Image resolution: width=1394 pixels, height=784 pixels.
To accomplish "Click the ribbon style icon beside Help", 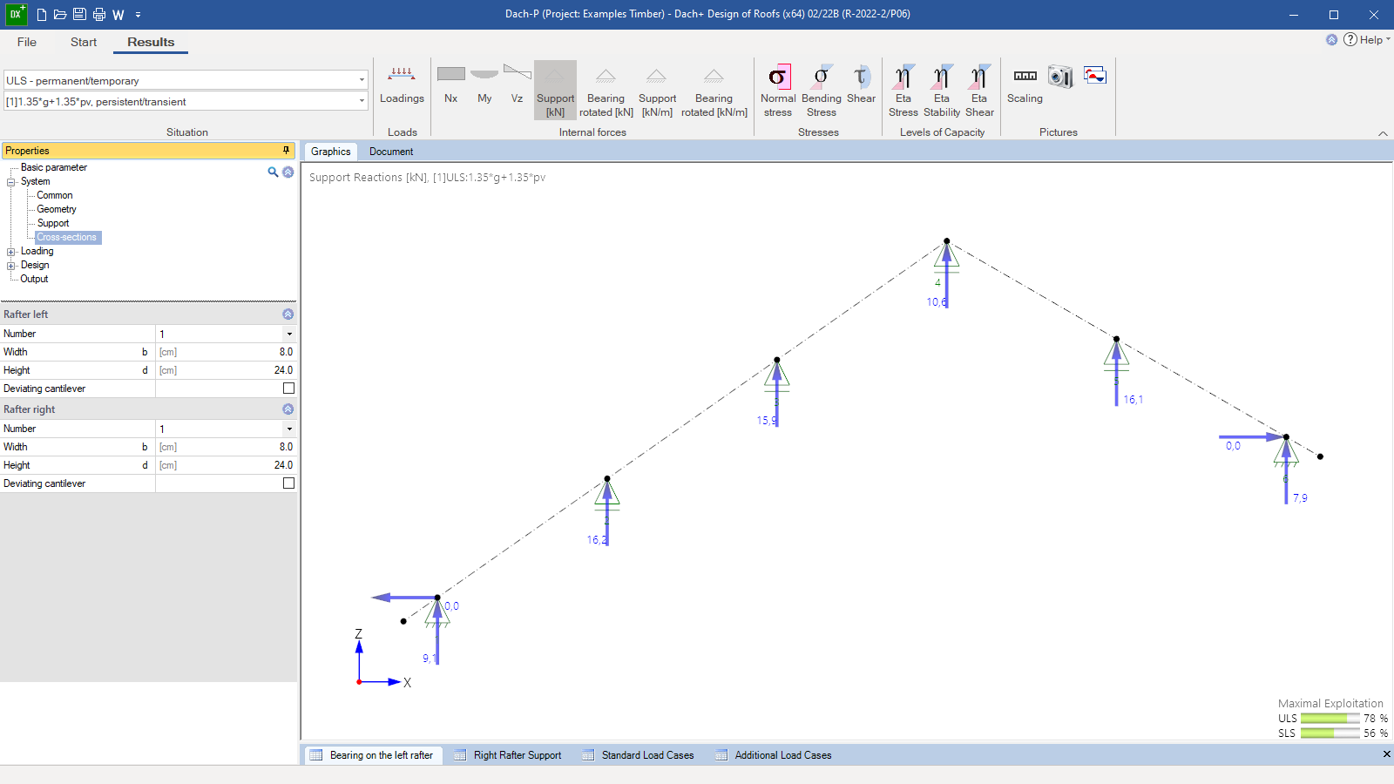I will [x=1331, y=39].
